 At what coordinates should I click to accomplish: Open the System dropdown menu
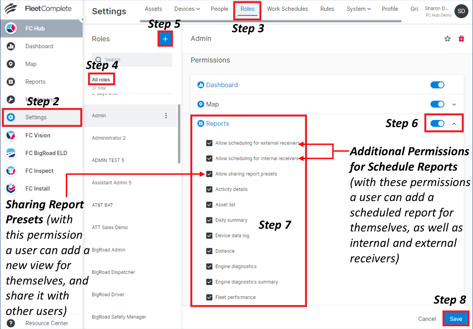click(358, 9)
